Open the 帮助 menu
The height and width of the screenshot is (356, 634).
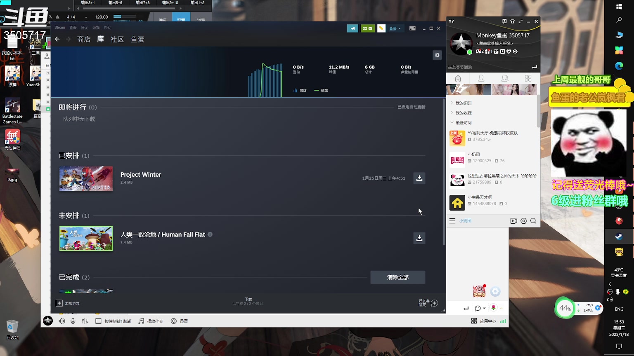(108, 28)
